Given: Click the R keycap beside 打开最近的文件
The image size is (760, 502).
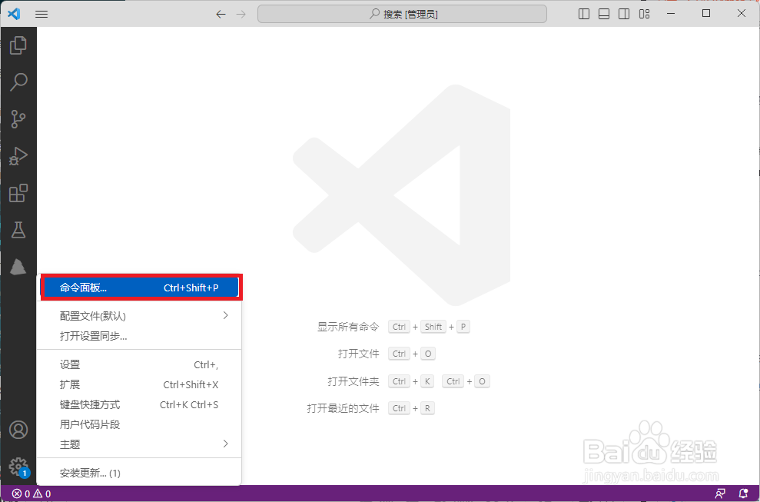Looking at the screenshot, I should pyautogui.click(x=427, y=408).
